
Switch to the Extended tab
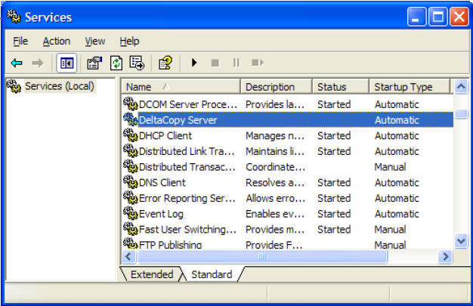pos(152,274)
